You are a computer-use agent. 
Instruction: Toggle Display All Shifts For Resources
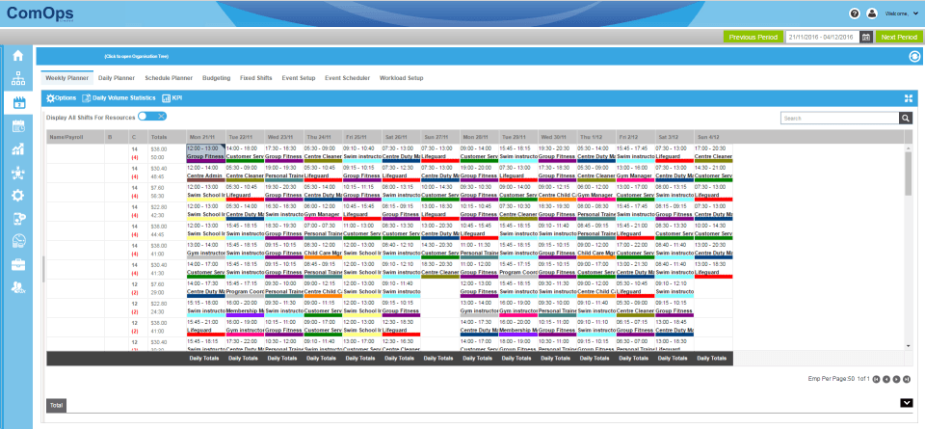[x=152, y=117]
